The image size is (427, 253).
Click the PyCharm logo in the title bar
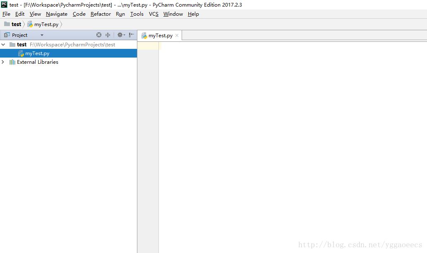4,5
